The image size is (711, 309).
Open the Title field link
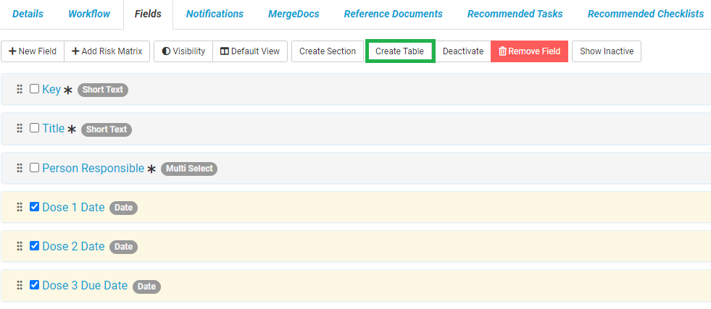point(54,129)
